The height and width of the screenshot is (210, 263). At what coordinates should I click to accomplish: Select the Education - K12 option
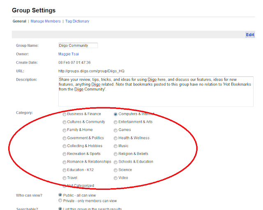[x=64, y=170]
